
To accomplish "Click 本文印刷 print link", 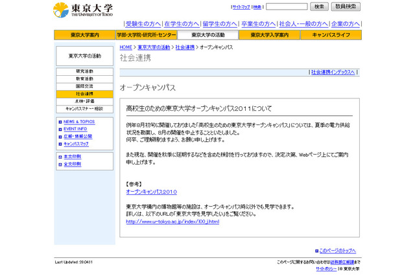I will 72,157.
